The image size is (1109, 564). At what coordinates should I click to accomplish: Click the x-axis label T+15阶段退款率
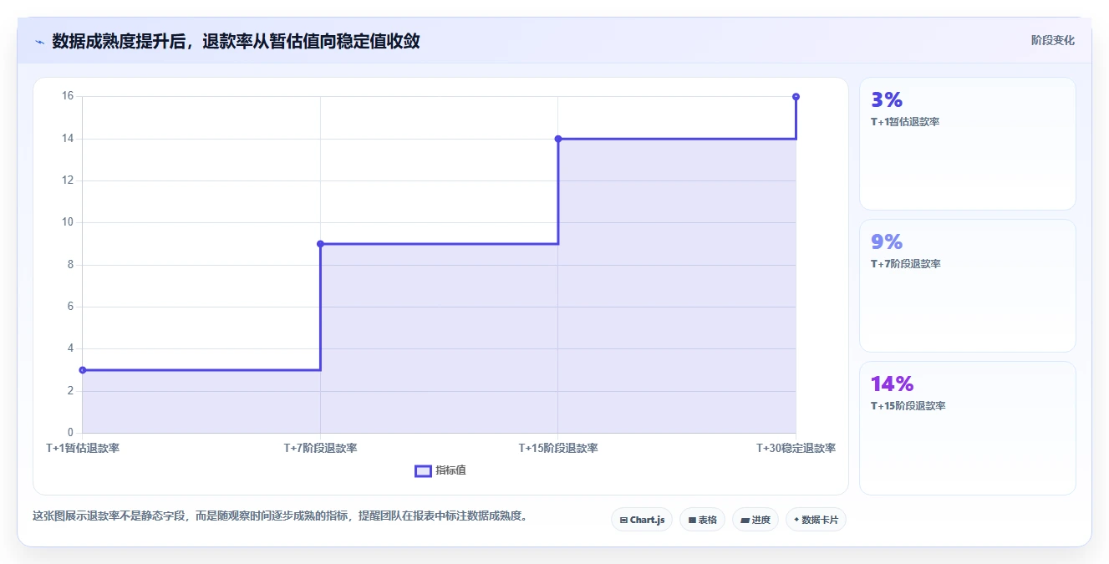558,448
